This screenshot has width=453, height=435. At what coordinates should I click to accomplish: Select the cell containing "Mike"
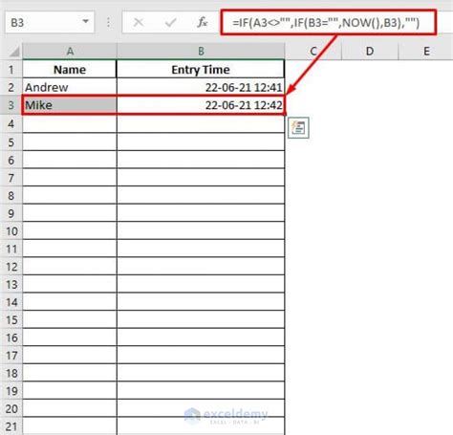(x=70, y=105)
